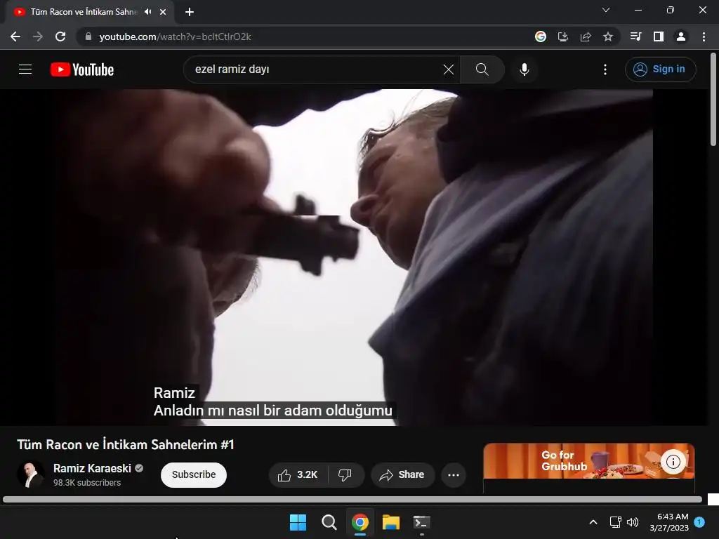Open media controls in Chrome toolbar
The height and width of the screenshot is (539, 719).
coord(636,36)
